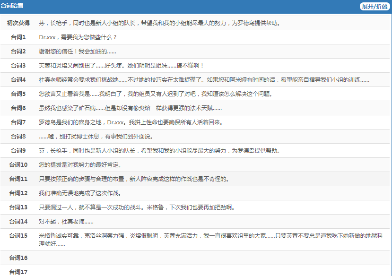Image resolution: width=392 pixels, height=276 pixels.
Task: Select the 台词13 label
Action: [x=18, y=207]
